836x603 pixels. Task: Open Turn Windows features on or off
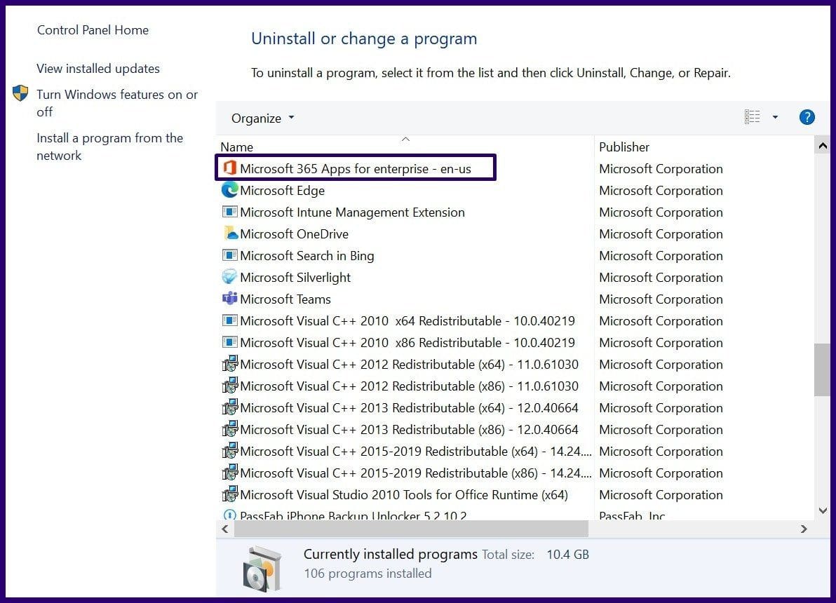tap(116, 103)
